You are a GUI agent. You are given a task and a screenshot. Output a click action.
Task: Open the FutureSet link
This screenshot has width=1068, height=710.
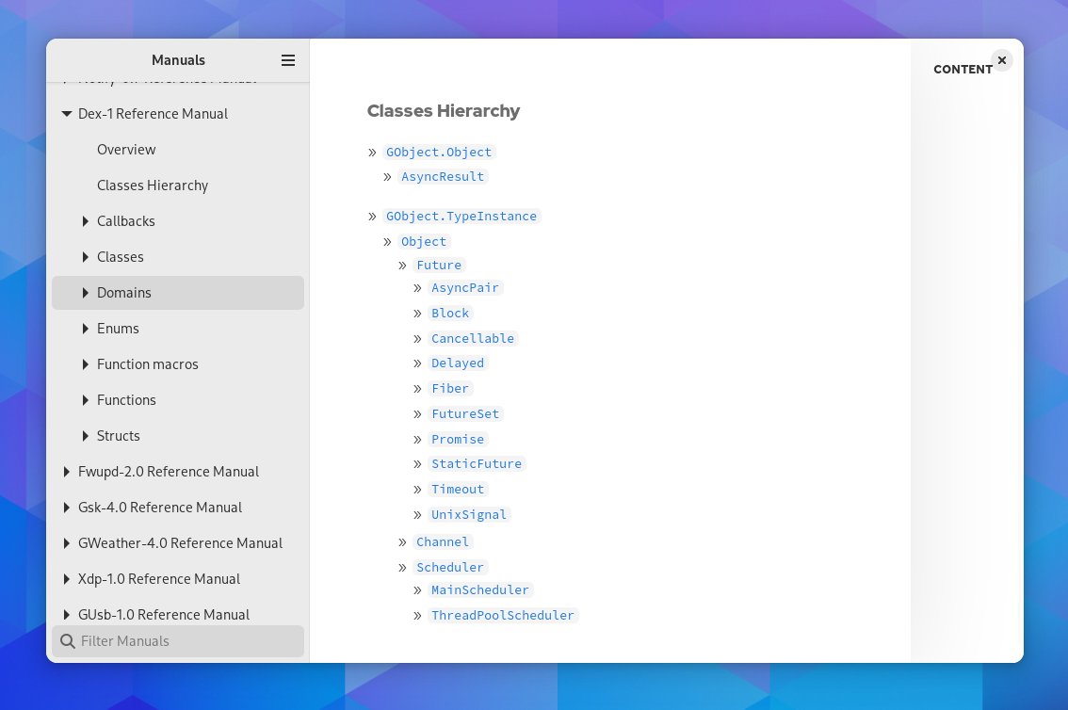pyautogui.click(x=465, y=414)
